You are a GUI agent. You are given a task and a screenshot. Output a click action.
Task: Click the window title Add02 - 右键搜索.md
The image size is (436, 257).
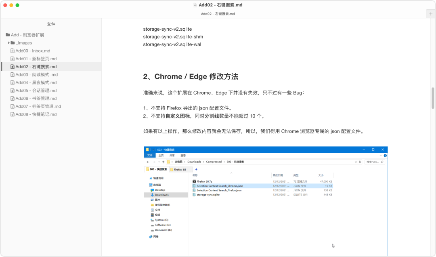(x=220, y=5)
